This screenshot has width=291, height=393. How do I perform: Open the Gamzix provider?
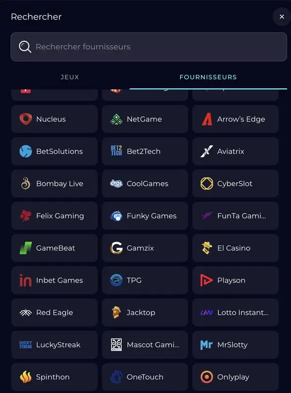click(x=145, y=248)
